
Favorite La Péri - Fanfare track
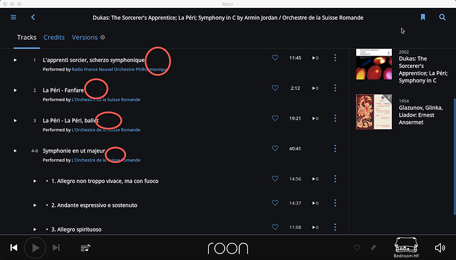click(x=275, y=88)
